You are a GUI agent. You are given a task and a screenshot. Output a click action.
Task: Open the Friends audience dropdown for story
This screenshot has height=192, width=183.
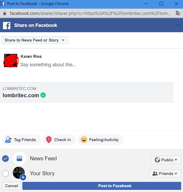[165, 174]
